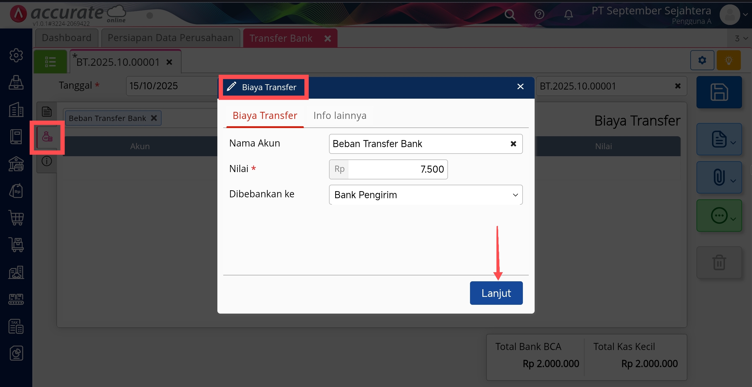Open the green list view button

click(50, 62)
